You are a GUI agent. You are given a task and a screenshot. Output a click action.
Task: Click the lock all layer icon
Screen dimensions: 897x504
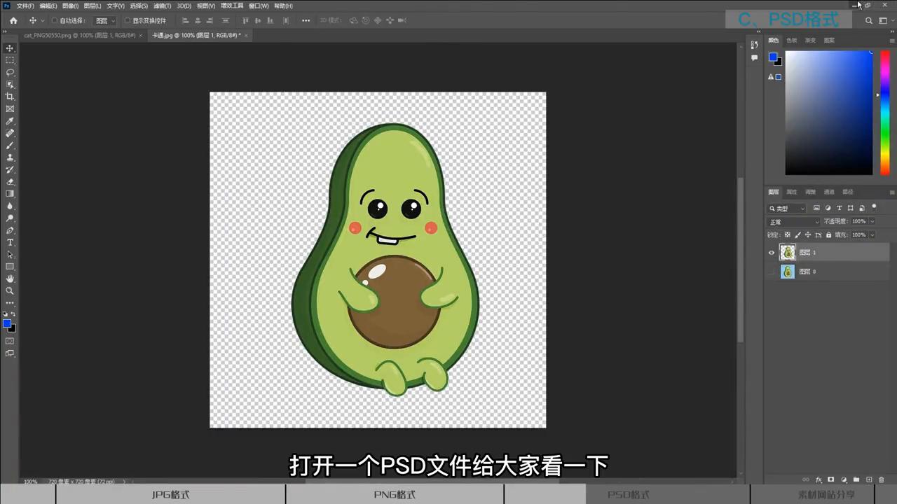(828, 235)
